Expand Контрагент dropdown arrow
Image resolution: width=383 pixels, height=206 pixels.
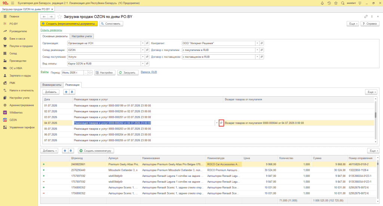pos(257,43)
